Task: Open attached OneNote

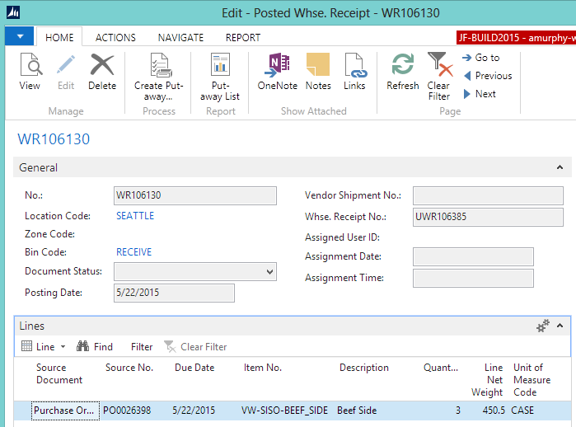Action: click(x=278, y=72)
